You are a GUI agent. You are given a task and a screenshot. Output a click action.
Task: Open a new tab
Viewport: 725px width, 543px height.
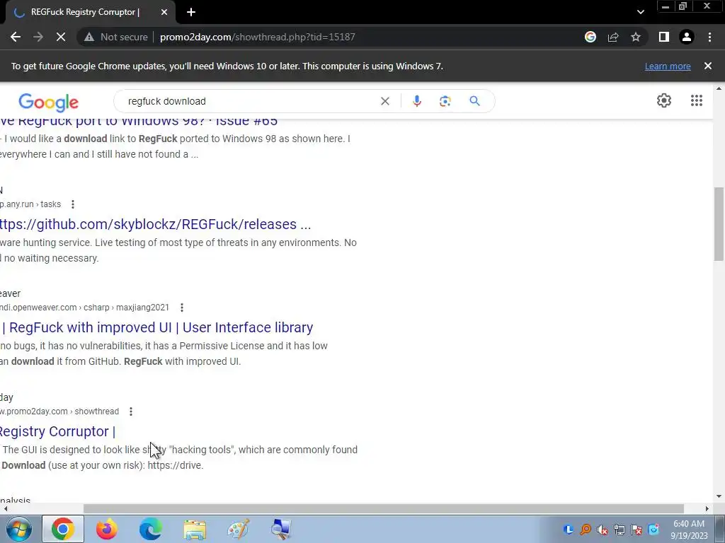pyautogui.click(x=191, y=12)
